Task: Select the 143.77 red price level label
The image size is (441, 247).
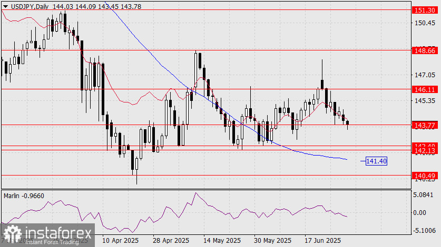Action: pyautogui.click(x=425, y=125)
